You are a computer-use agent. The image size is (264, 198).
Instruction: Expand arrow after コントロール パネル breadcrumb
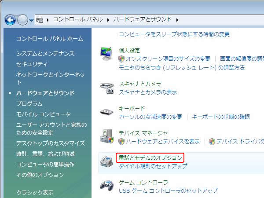108,20
